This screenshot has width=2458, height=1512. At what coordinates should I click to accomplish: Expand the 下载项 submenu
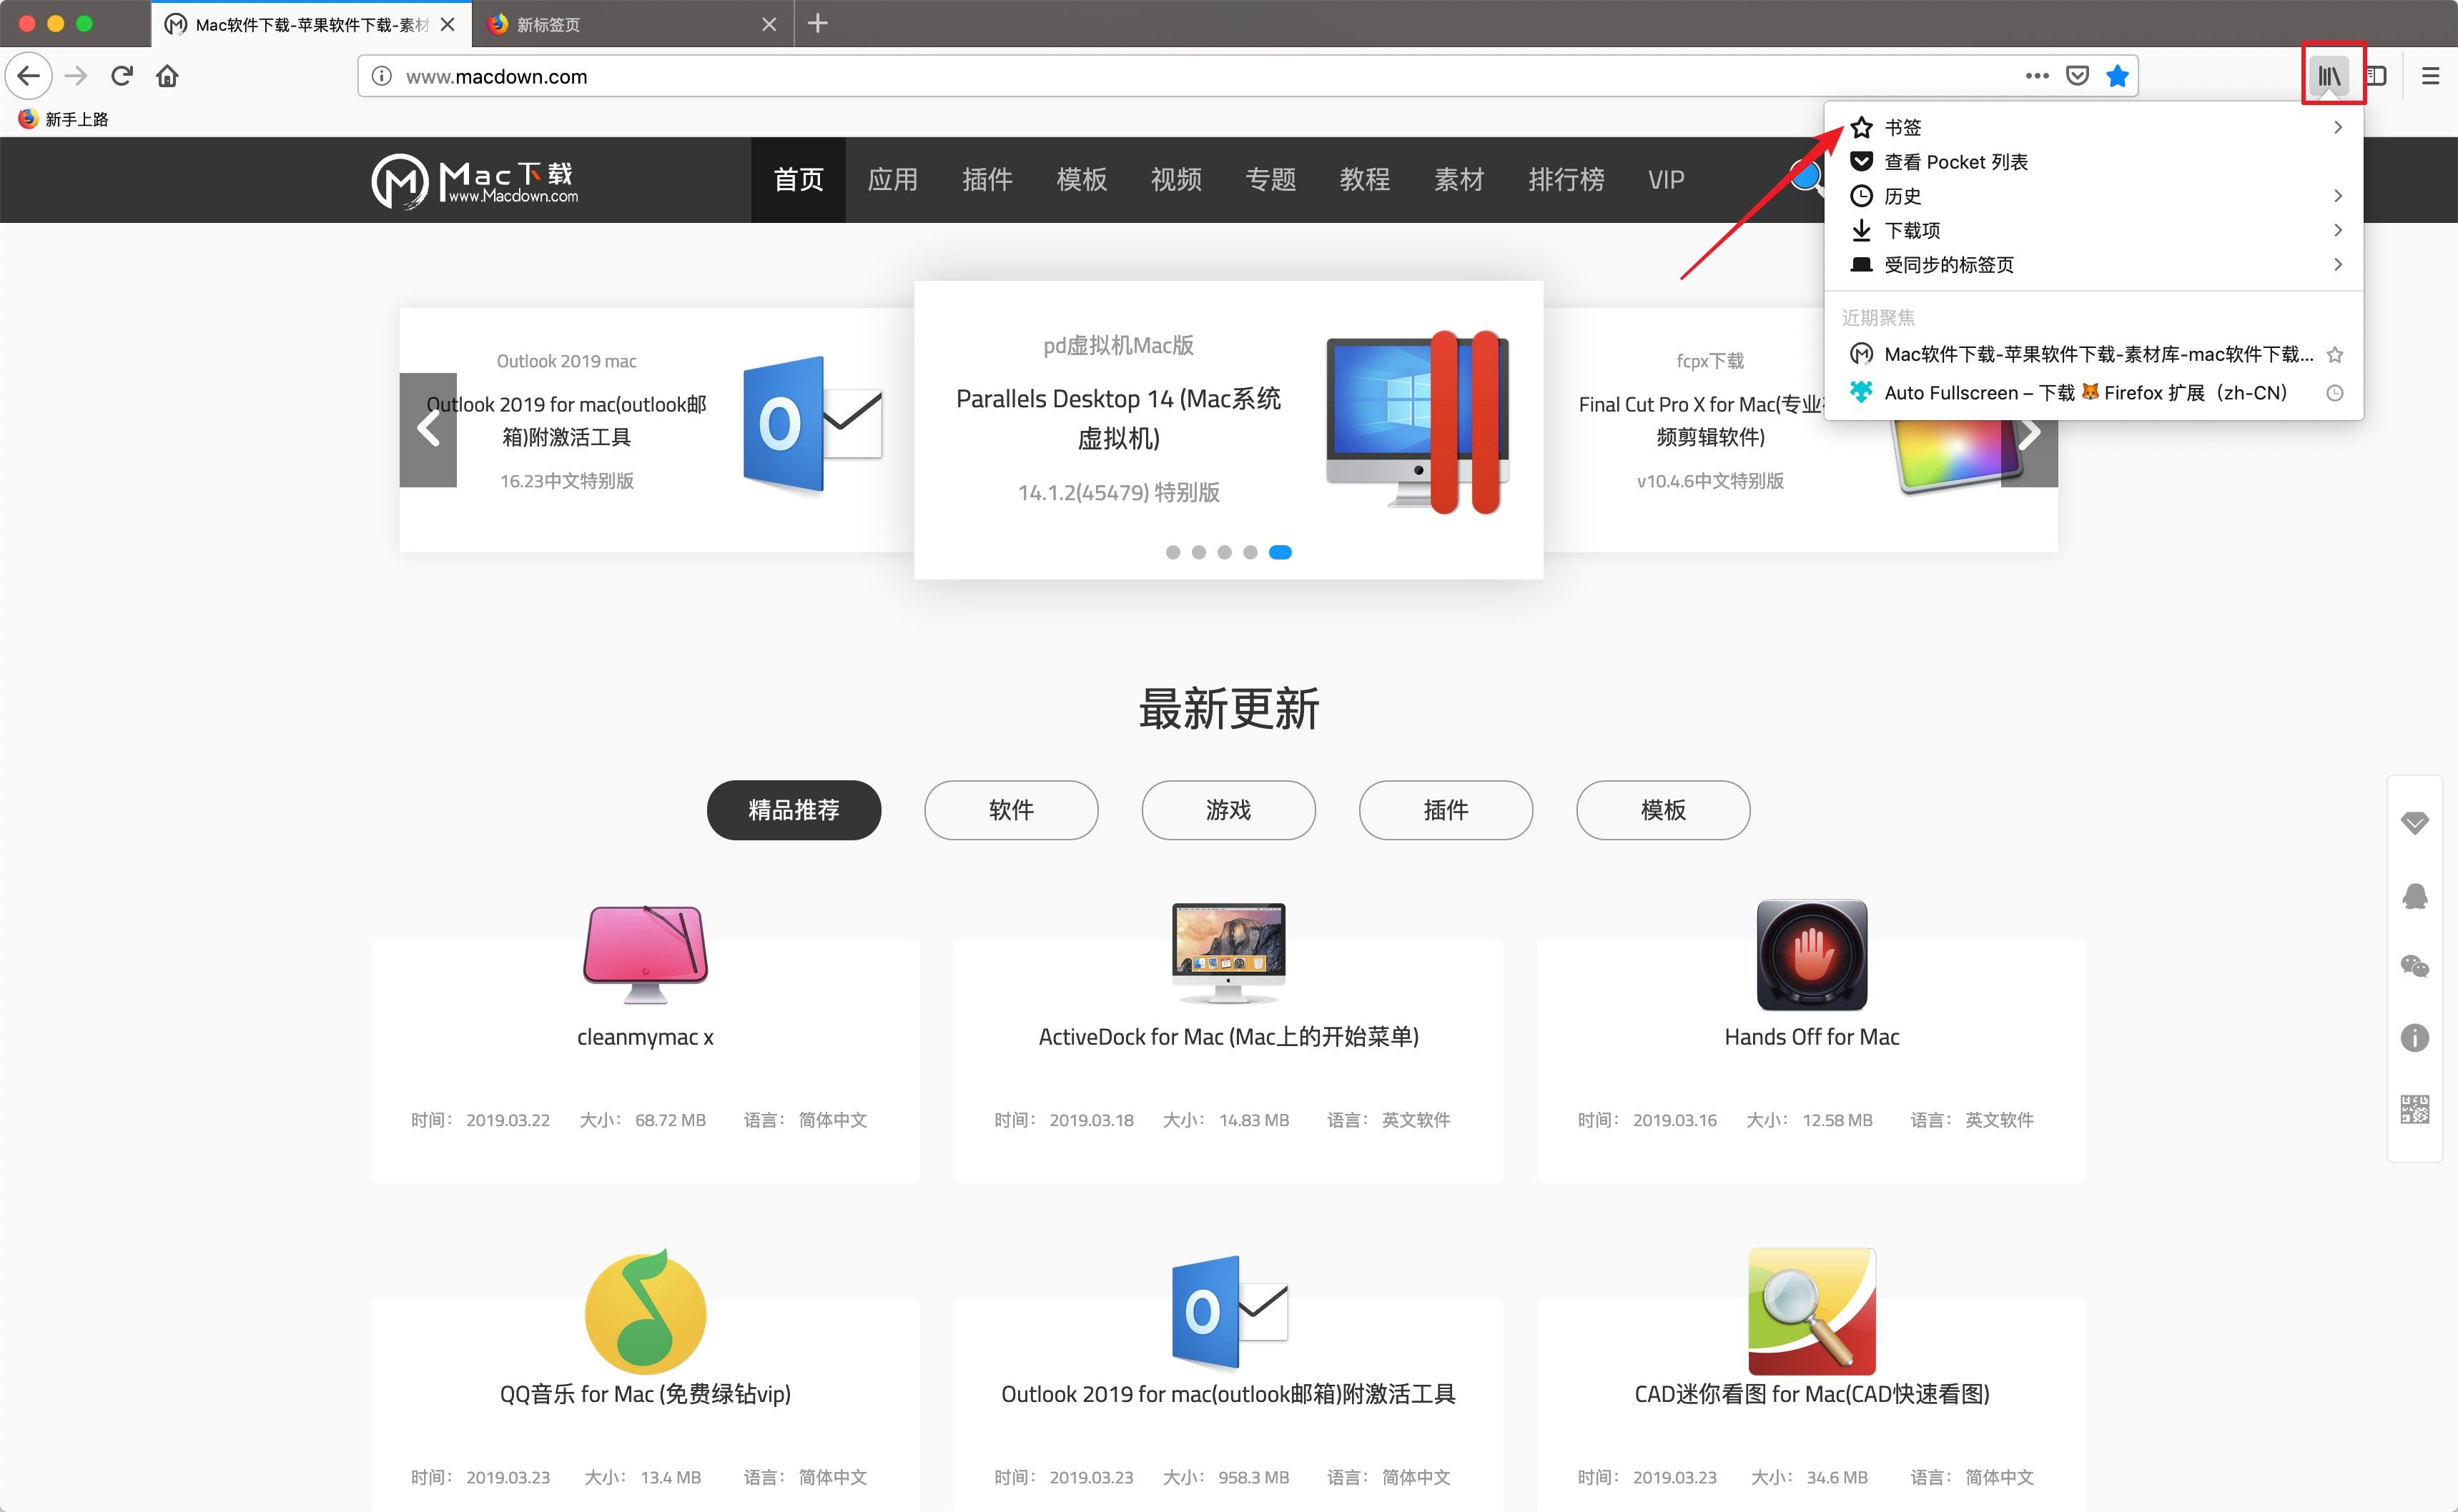coord(2095,230)
